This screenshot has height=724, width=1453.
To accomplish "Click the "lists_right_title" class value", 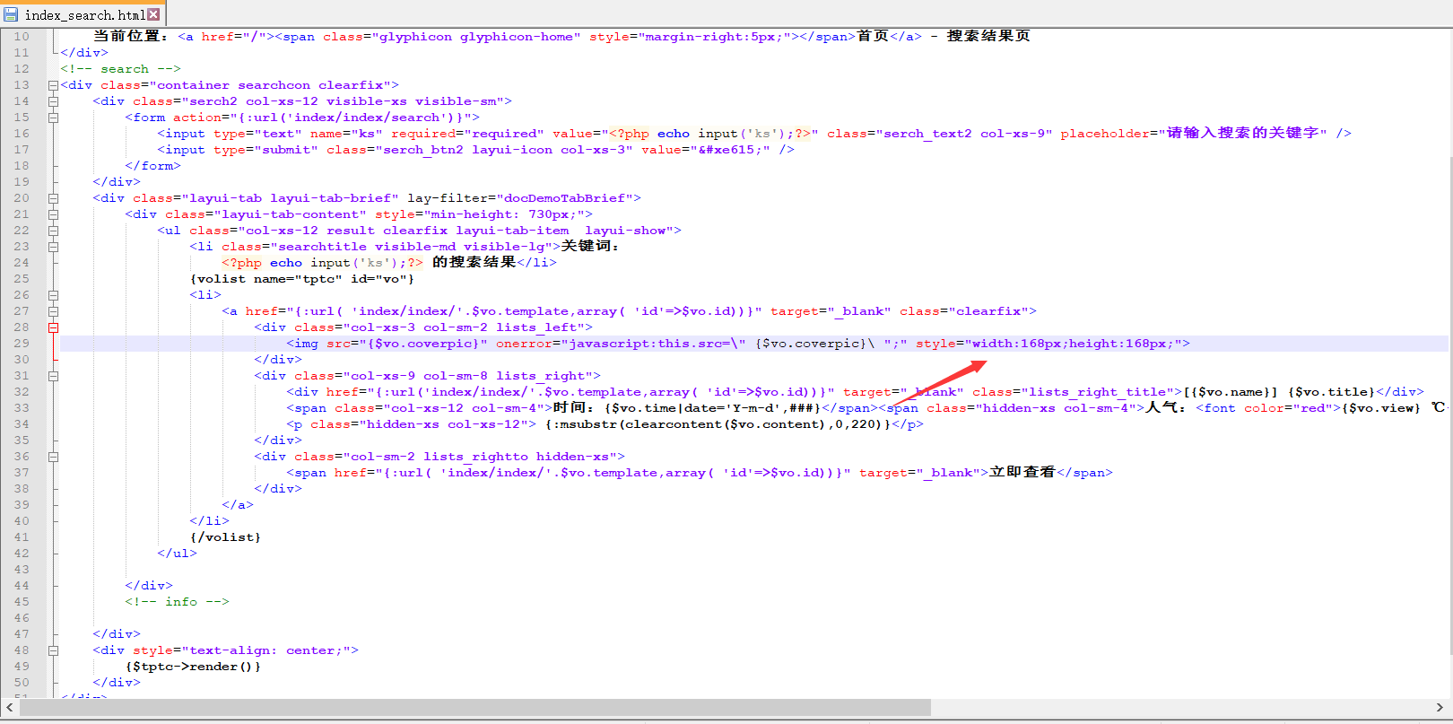I will [x=1098, y=392].
